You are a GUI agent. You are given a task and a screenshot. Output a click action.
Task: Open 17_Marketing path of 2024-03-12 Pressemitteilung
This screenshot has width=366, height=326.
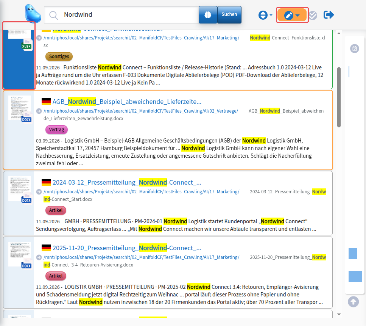(x=142, y=191)
